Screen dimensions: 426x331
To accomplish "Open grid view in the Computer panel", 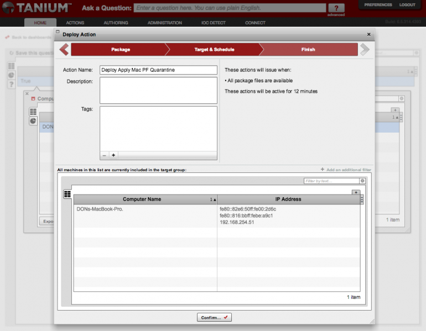I will pos(33,112).
